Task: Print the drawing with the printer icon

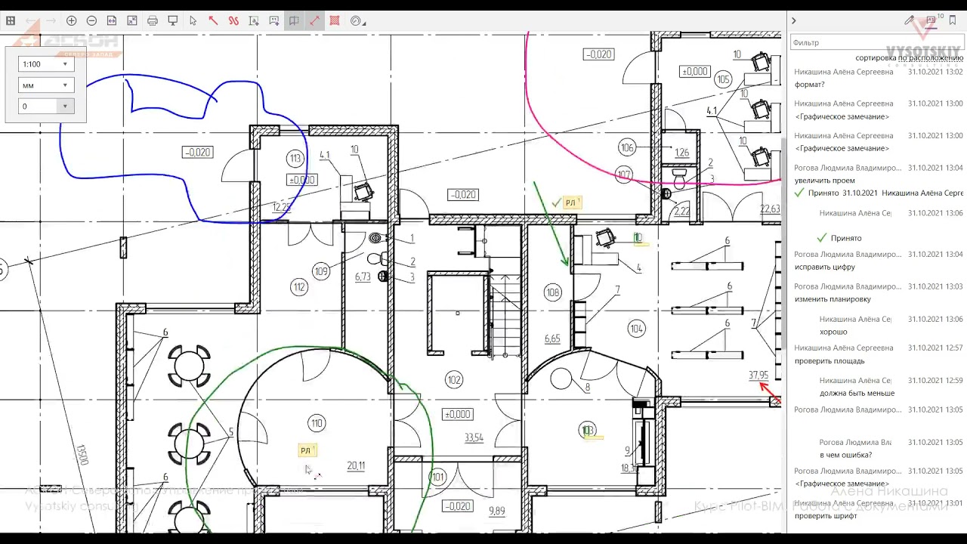Action: point(153,21)
